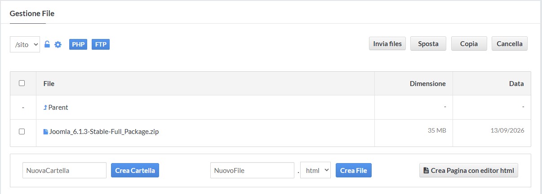Toggle the select-all checkbox in header
Screen dimensions: 542x194
click(x=22, y=83)
